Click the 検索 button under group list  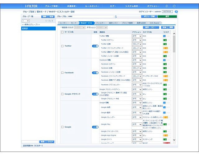43,142
